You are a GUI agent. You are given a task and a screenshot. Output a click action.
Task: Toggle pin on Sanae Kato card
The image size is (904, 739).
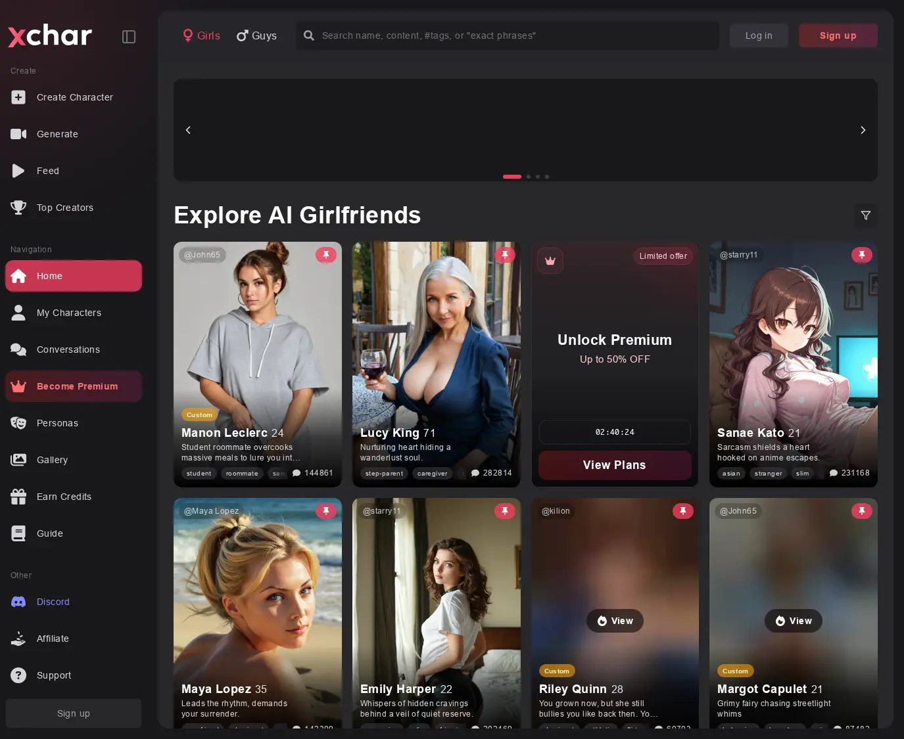[862, 255]
